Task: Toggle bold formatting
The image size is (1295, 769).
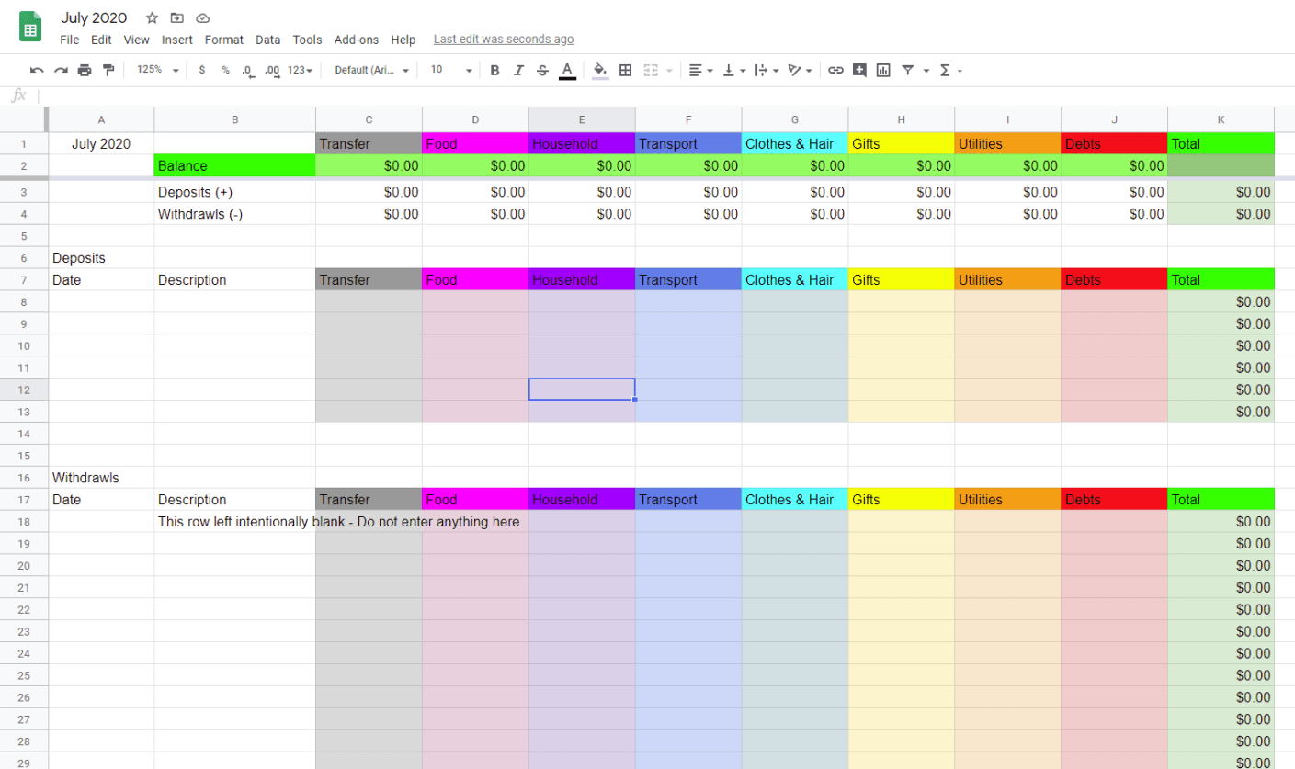Action: 494,70
